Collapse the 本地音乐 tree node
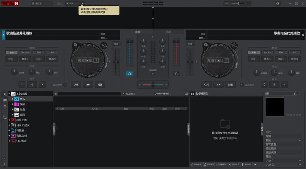The image size is (306, 169). (9, 94)
